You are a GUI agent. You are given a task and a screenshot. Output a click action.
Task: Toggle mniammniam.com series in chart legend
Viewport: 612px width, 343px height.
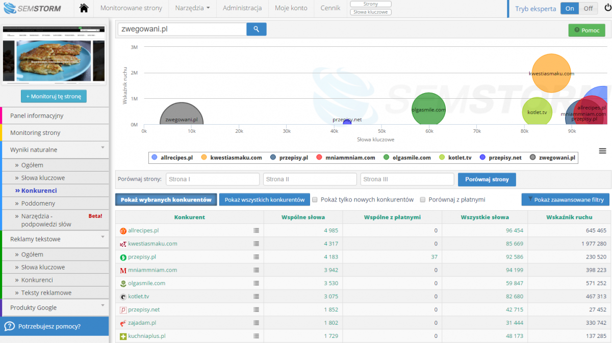(x=346, y=158)
